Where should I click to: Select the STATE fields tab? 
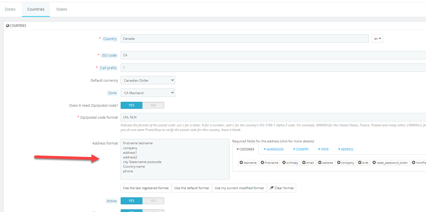click(x=323, y=149)
